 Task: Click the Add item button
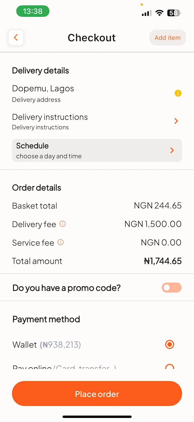(168, 38)
